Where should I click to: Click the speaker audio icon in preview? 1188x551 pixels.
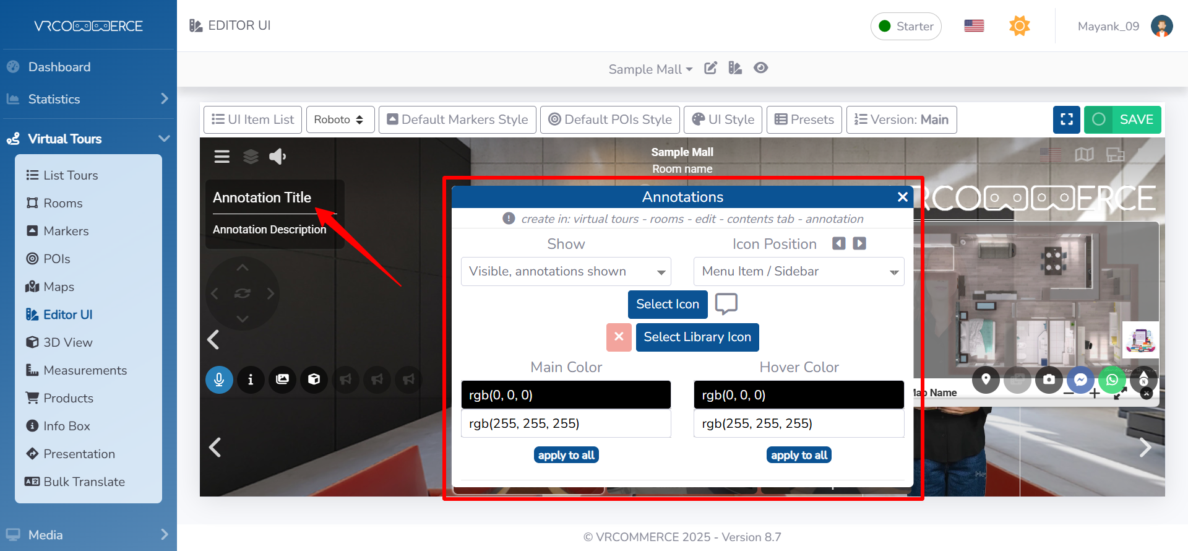277,157
